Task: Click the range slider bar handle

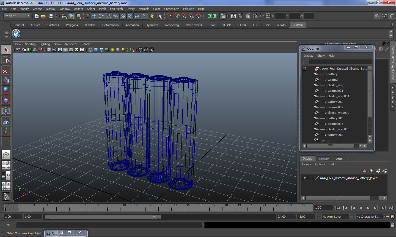Action: click(x=103, y=217)
